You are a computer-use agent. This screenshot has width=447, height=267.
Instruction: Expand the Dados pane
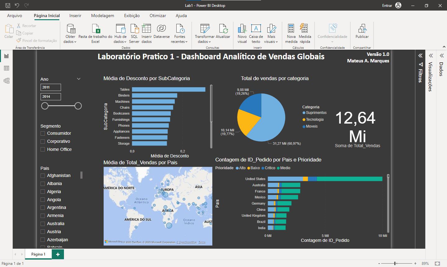(x=441, y=56)
